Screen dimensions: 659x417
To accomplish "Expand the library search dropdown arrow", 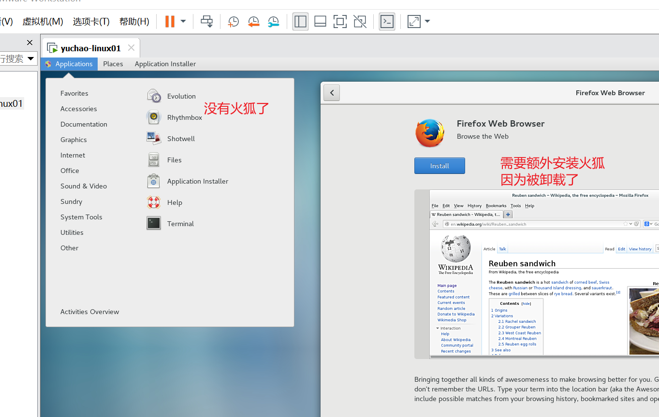I will click(x=31, y=59).
